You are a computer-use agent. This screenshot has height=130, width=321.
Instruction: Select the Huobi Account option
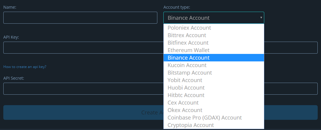pyautogui.click(x=214, y=88)
